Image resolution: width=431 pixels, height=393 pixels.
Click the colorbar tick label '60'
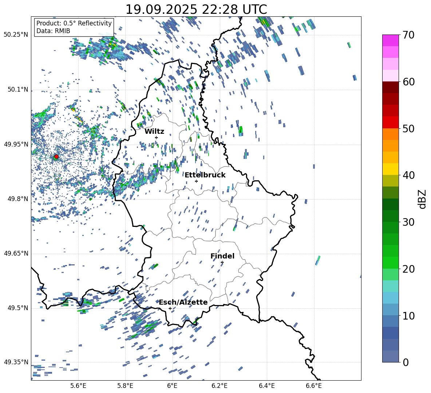click(x=408, y=82)
